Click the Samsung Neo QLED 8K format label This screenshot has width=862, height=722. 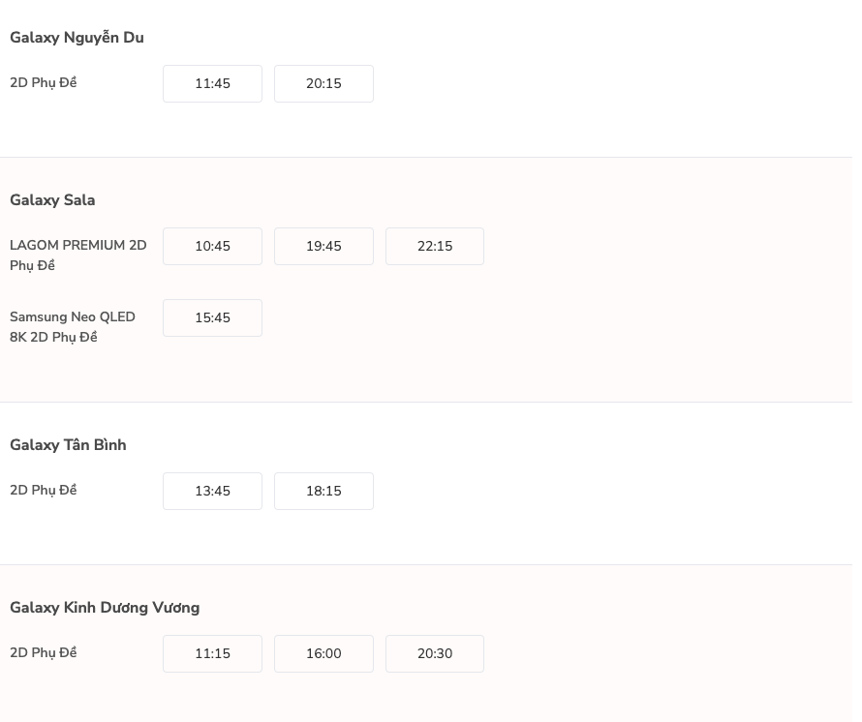click(73, 327)
